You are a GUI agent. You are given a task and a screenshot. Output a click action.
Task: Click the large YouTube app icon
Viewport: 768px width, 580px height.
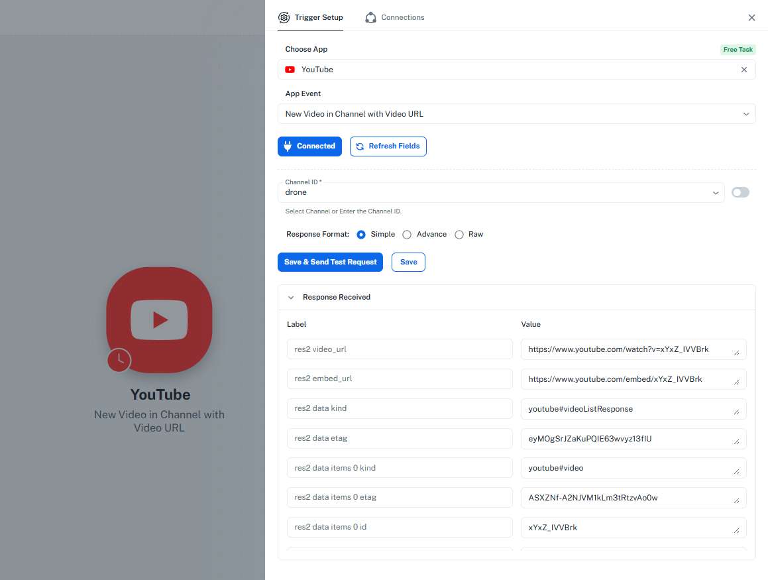click(x=159, y=319)
